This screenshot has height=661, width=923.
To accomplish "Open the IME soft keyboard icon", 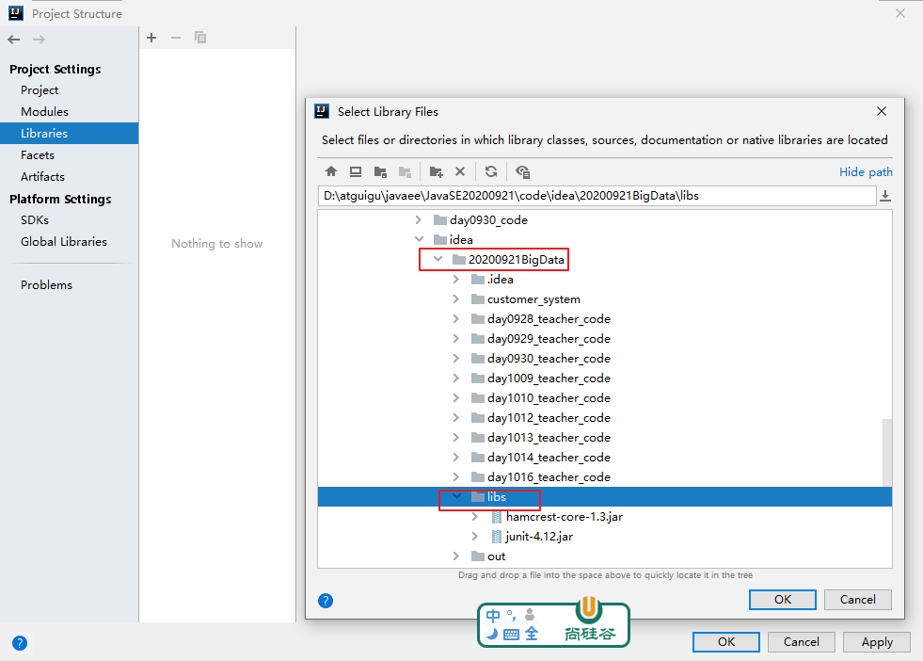I will point(511,635).
